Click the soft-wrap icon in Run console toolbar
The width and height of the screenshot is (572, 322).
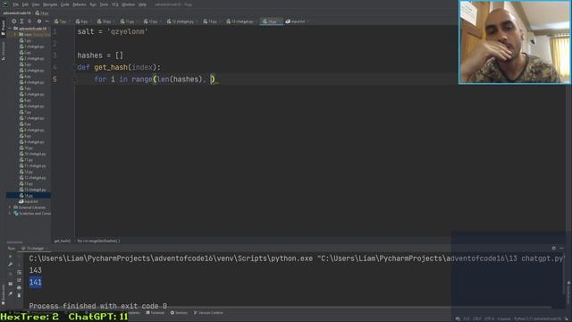tap(19, 272)
